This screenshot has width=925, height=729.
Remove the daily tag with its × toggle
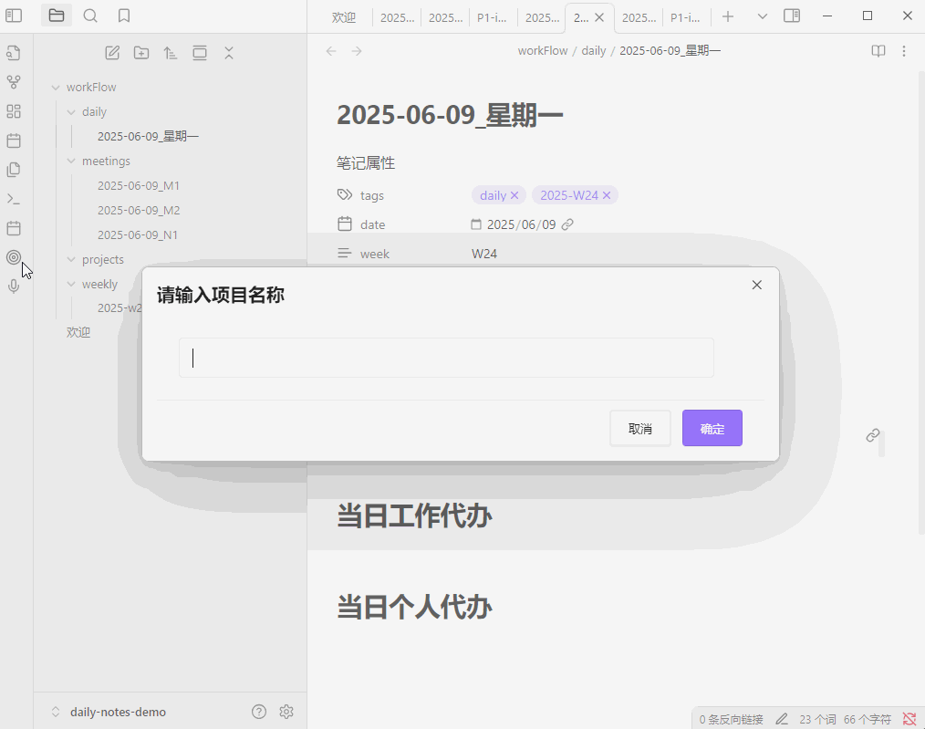click(514, 194)
